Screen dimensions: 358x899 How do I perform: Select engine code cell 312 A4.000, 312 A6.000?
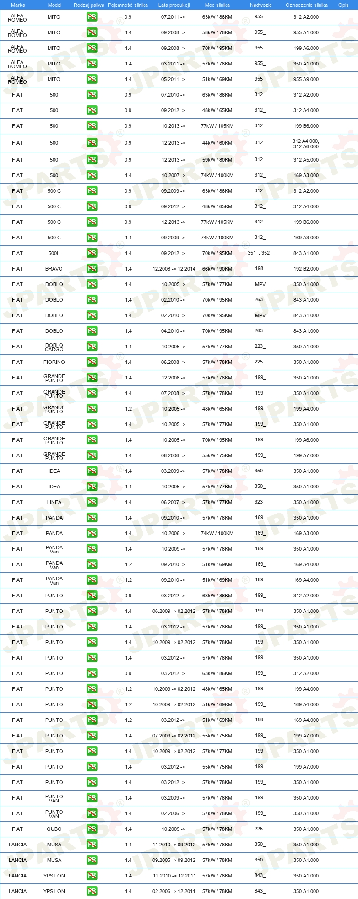(306, 144)
